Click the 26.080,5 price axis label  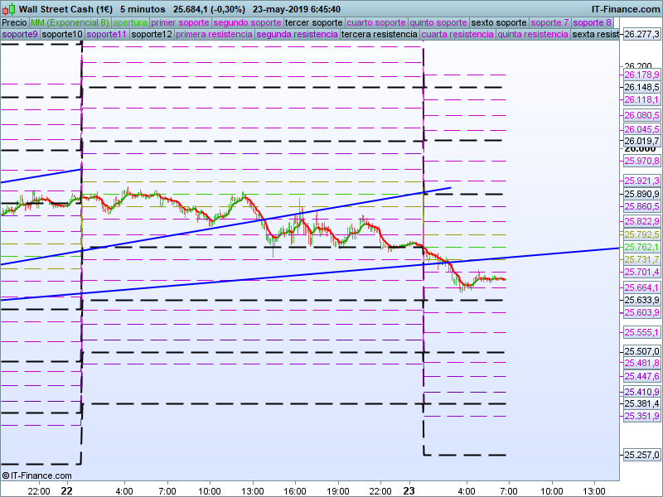pos(641,115)
